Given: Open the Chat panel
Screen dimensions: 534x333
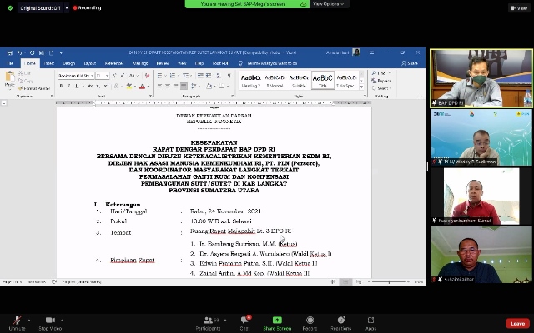Looking at the screenshot, I should point(244,320).
